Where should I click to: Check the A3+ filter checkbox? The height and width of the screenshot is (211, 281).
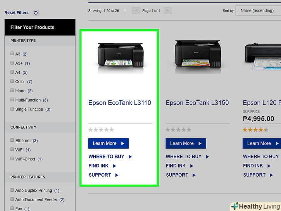click(x=12, y=63)
